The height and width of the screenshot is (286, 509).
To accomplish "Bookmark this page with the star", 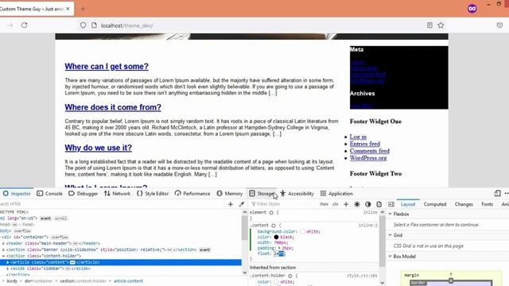I will click(x=441, y=25).
